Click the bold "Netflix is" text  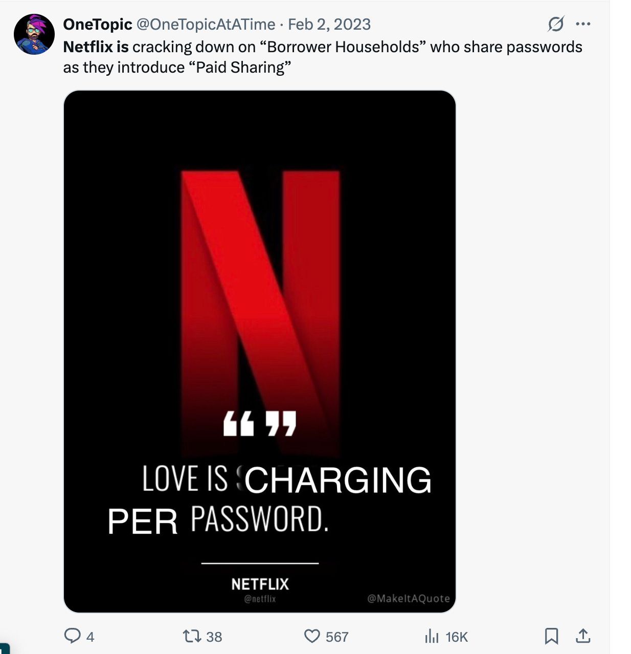(96, 47)
